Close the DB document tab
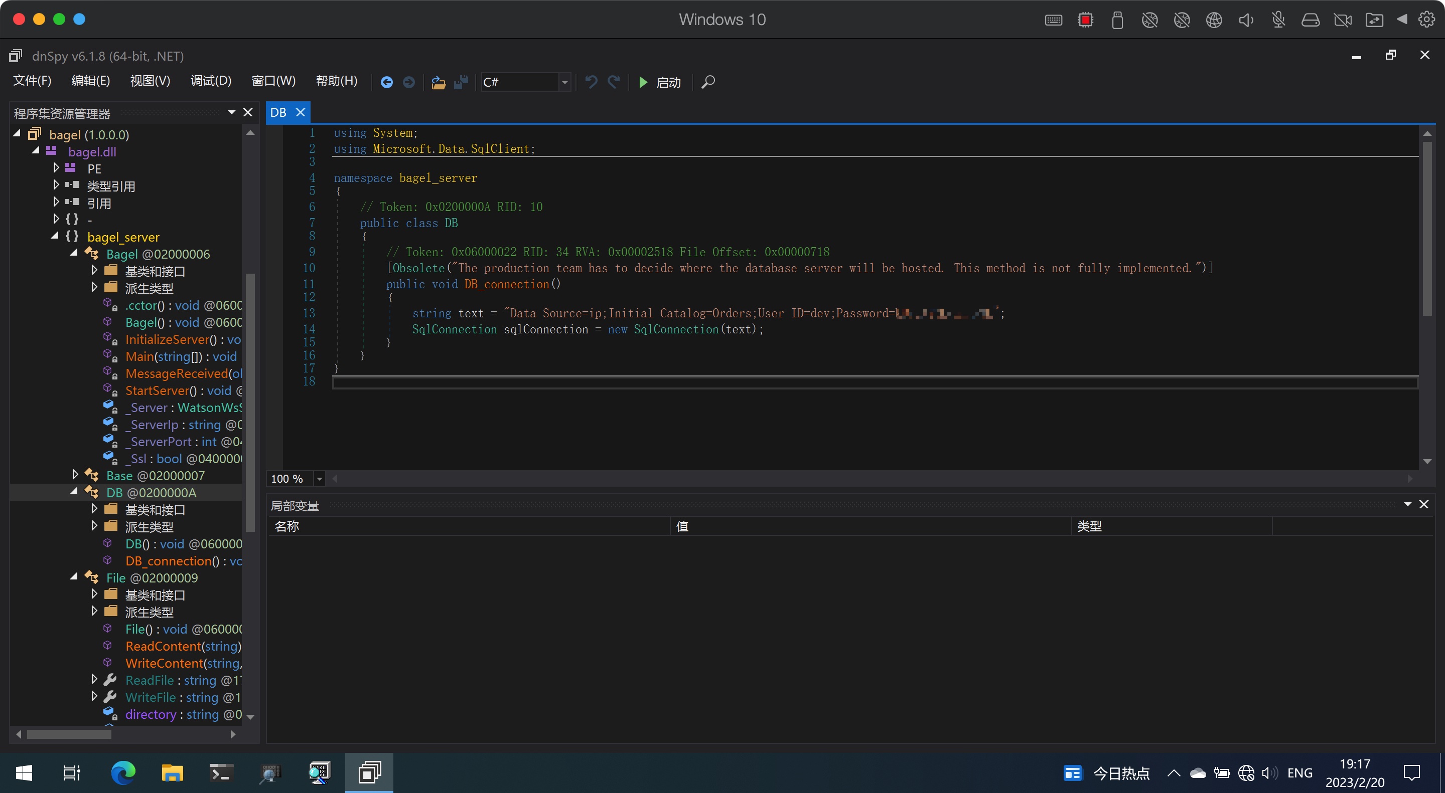 [x=301, y=112]
